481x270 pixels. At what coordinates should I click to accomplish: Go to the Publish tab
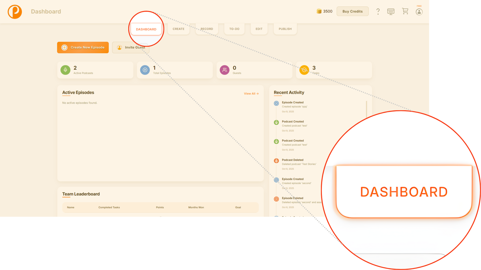pyautogui.click(x=285, y=29)
